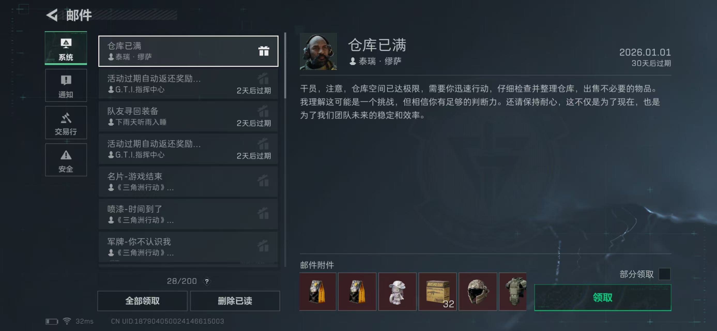The height and width of the screenshot is (331, 717).
Task: Select the 安全 category tab
Action: 66,160
